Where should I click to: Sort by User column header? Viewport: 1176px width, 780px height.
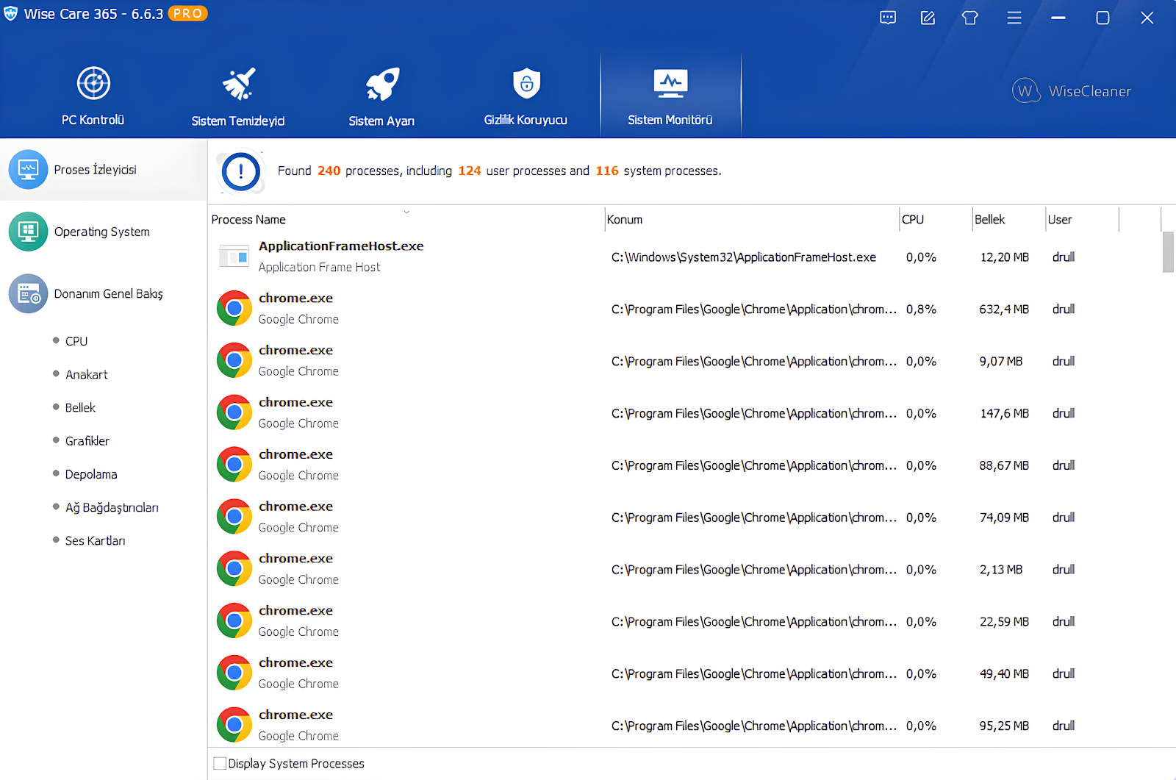point(1082,219)
